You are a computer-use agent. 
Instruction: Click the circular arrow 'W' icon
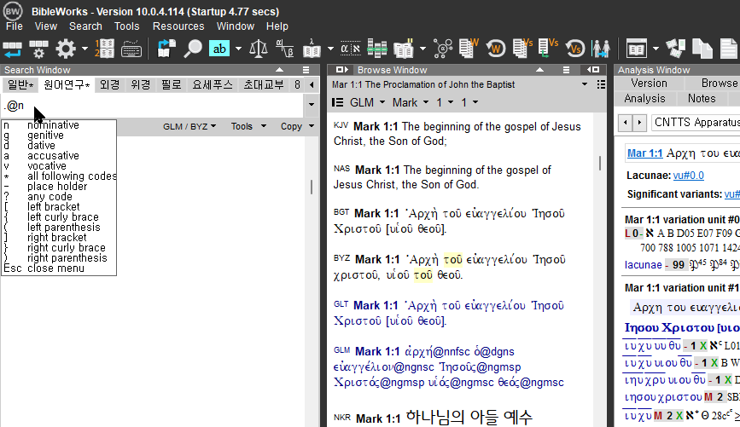tap(496, 49)
